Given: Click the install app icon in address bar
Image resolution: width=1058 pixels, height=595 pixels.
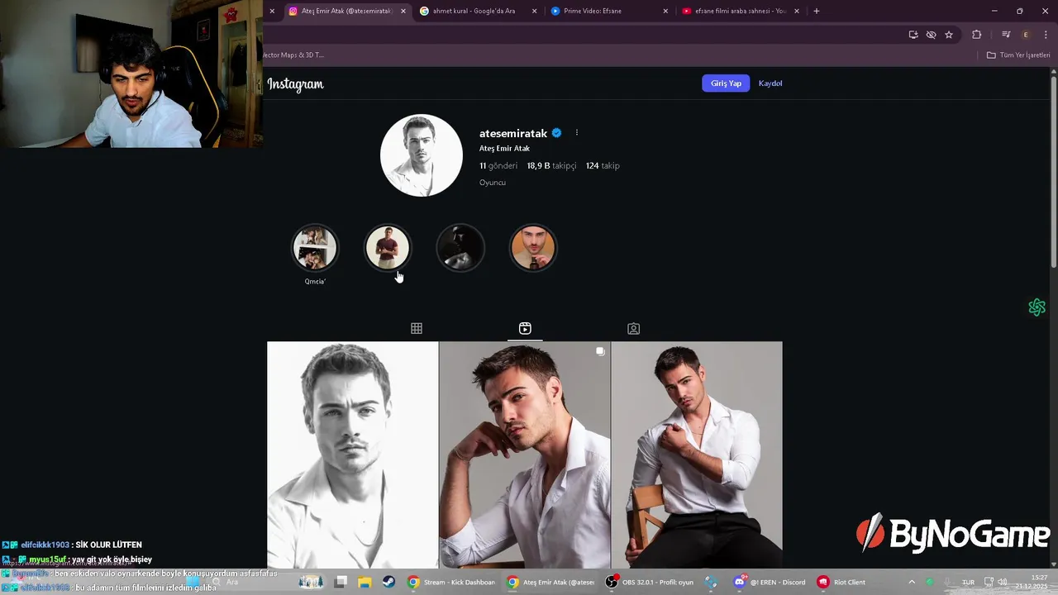Looking at the screenshot, I should coord(913,35).
